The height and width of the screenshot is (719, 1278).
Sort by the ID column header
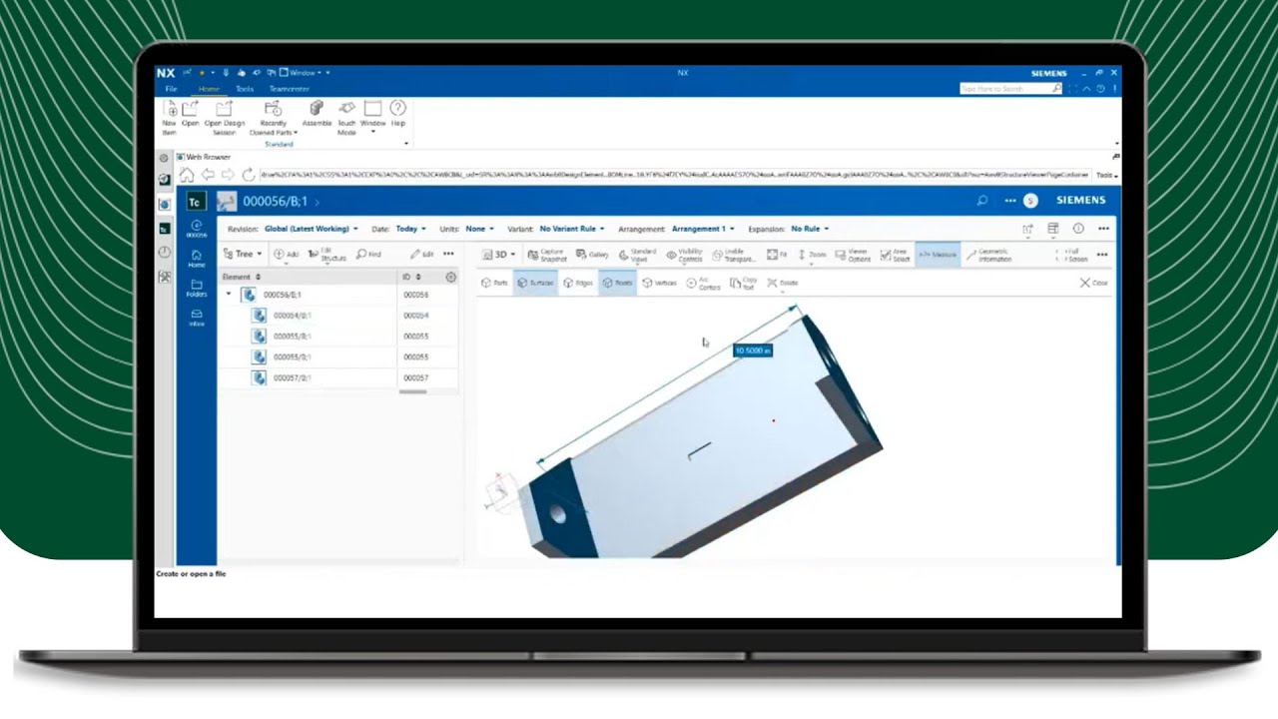click(409, 277)
